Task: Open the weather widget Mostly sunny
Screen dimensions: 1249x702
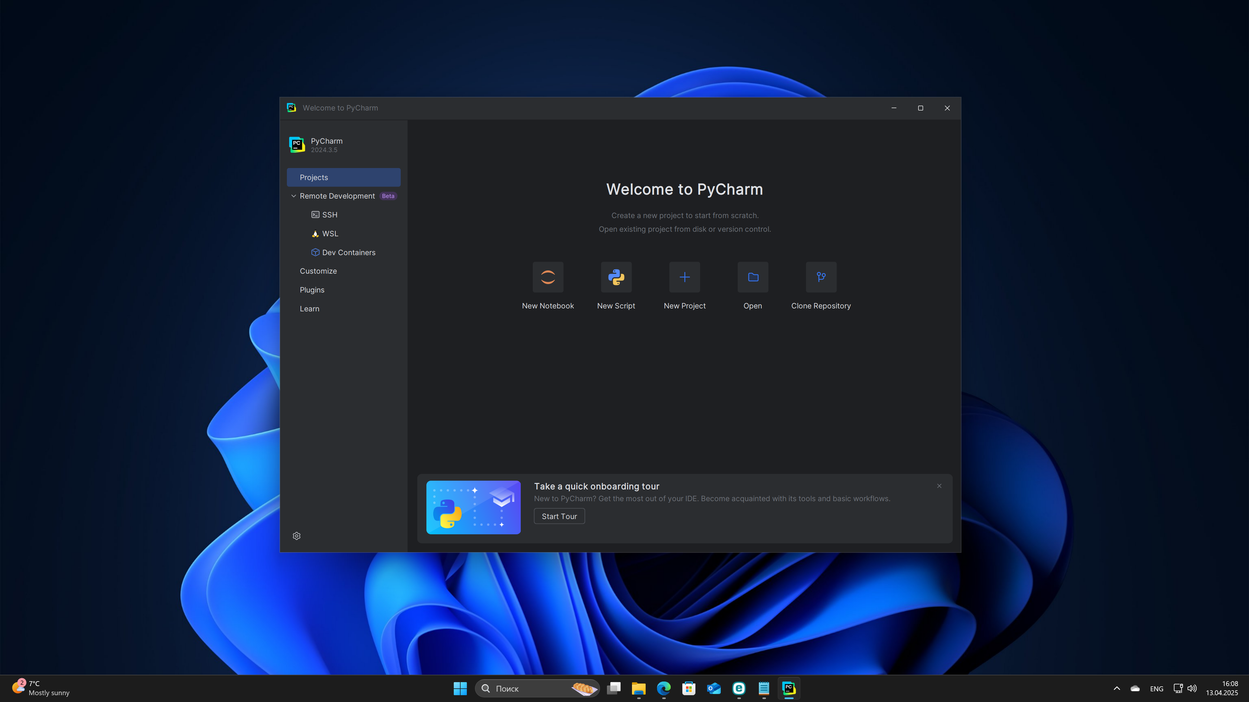Action: click(41, 688)
